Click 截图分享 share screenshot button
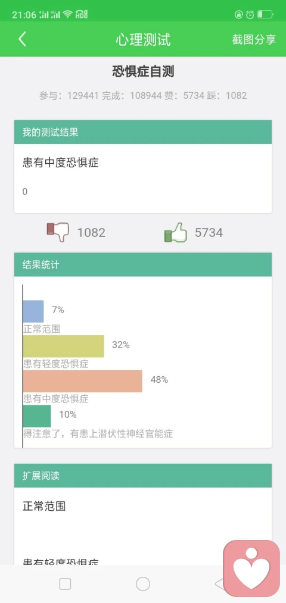The width and height of the screenshot is (286, 603). 254,40
